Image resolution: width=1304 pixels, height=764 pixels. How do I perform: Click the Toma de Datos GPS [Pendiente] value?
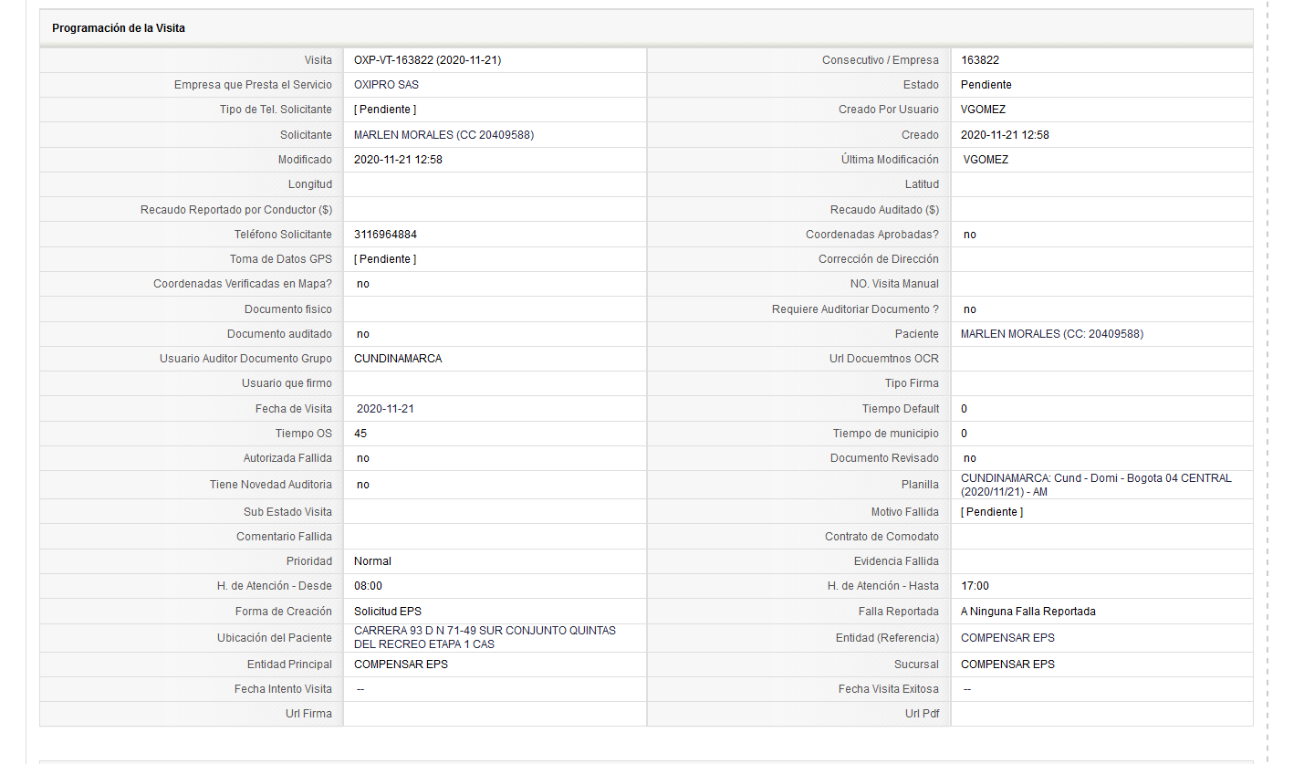(x=385, y=259)
